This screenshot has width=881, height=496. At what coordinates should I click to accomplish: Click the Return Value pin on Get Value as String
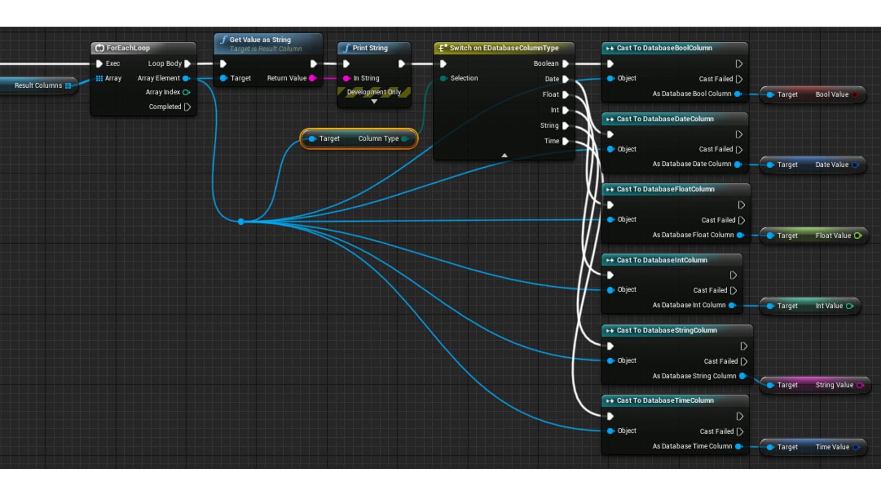click(313, 78)
